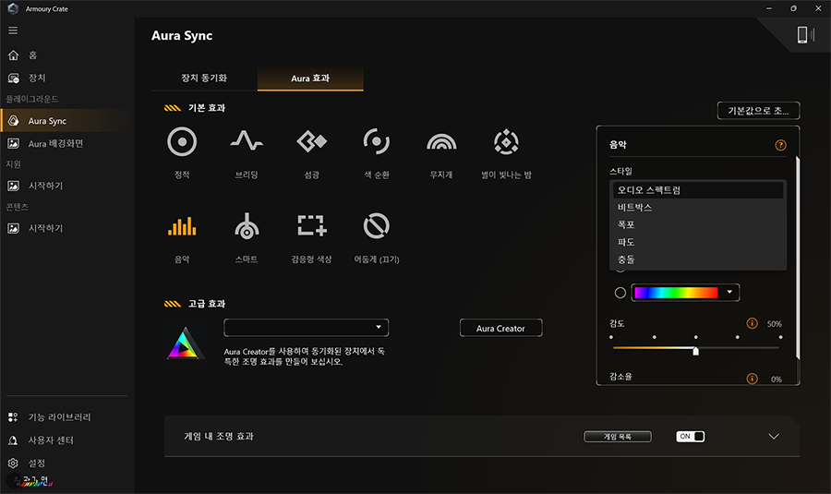Viewport: 831px width, 494px height.
Task: Click the 기능 라이브러리 feature library icon
Action: click(x=13, y=417)
